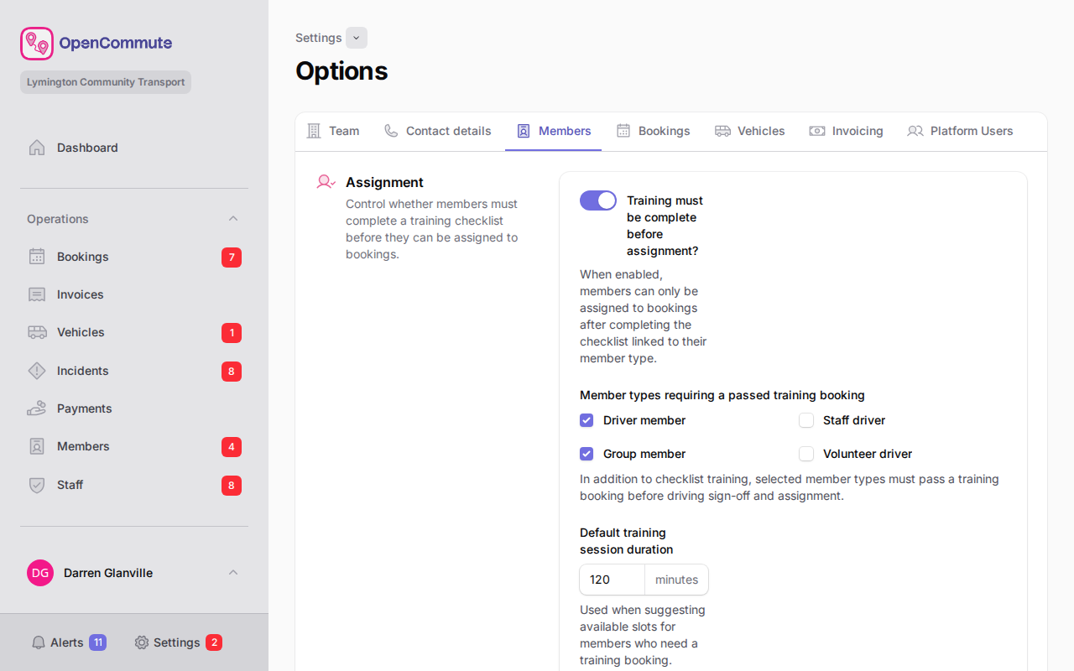Click the Lymington Community Transport label
The width and height of the screenshot is (1074, 671).
click(x=106, y=82)
